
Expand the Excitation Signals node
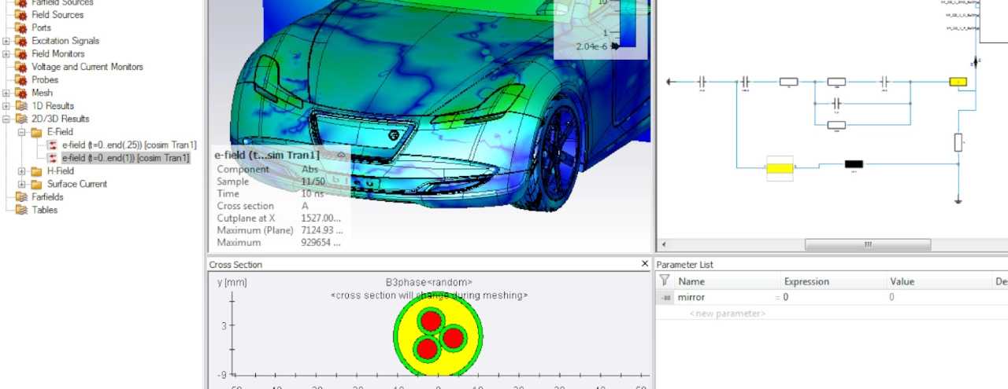(x=6, y=41)
